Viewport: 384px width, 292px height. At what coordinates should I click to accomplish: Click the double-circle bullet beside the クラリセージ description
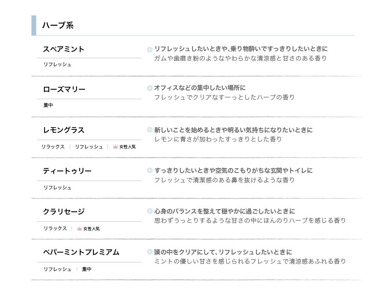click(150, 211)
